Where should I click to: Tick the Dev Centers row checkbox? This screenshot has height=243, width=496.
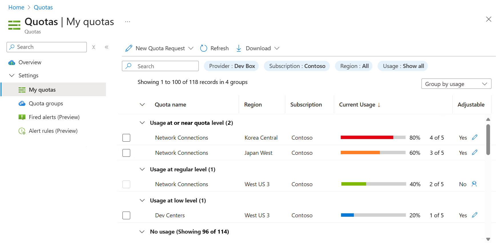coord(126,215)
